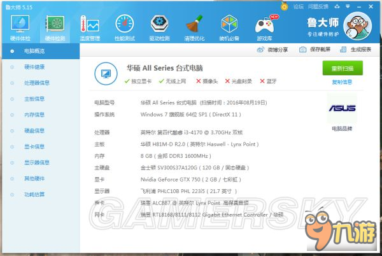This screenshot has height=256, width=382.
Task: Click the GPU value Nvidia GeForce GTX 750
Action: tap(191, 180)
